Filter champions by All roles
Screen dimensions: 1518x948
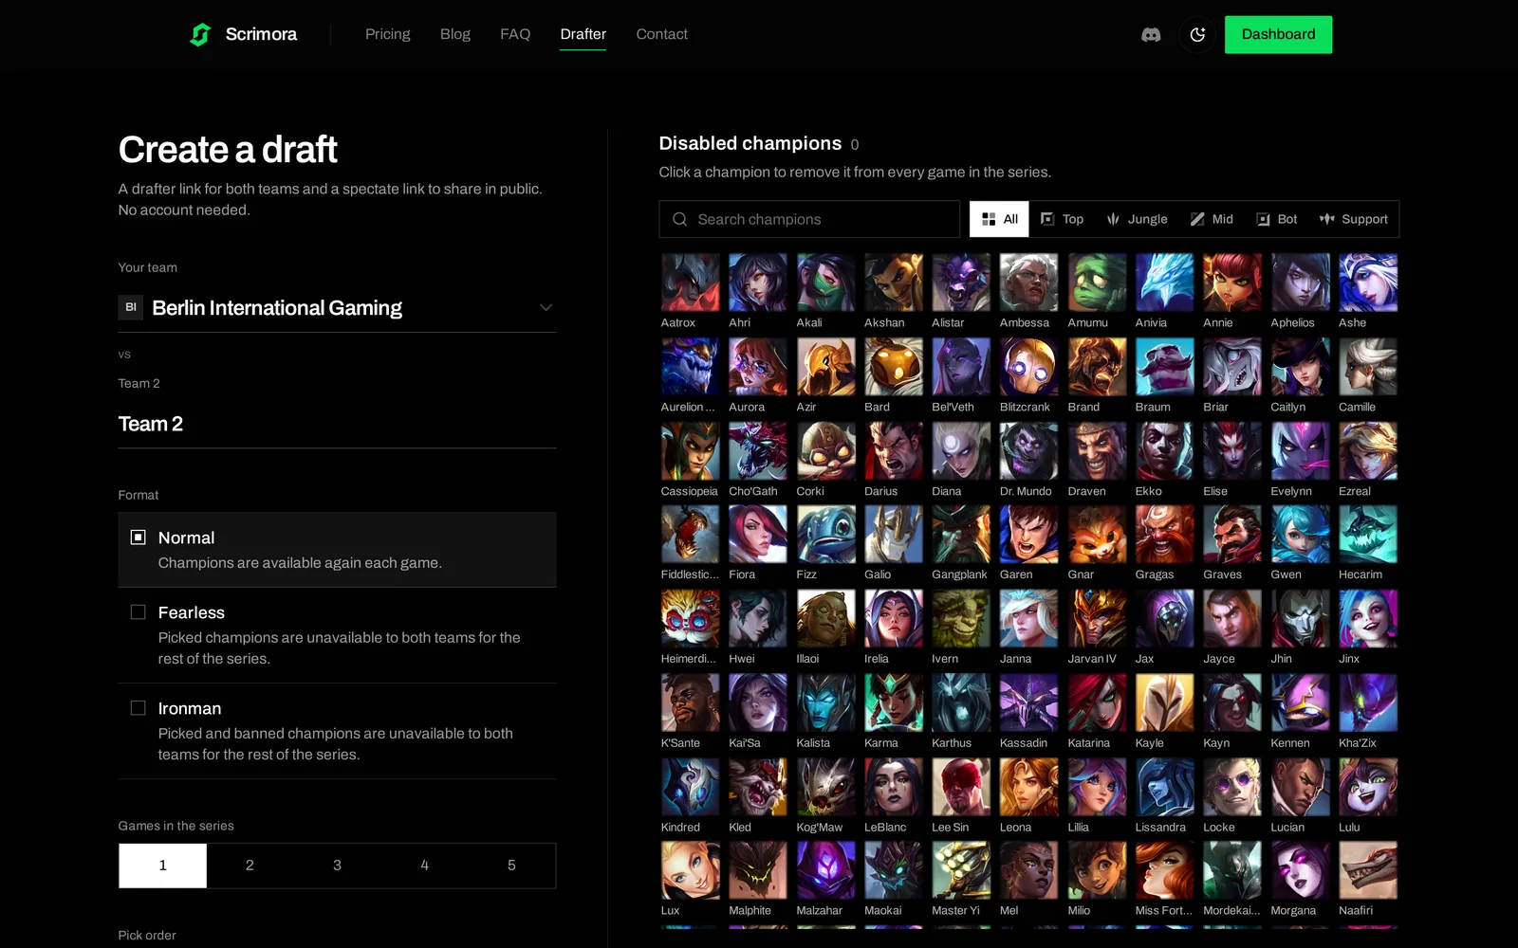[x=999, y=219]
